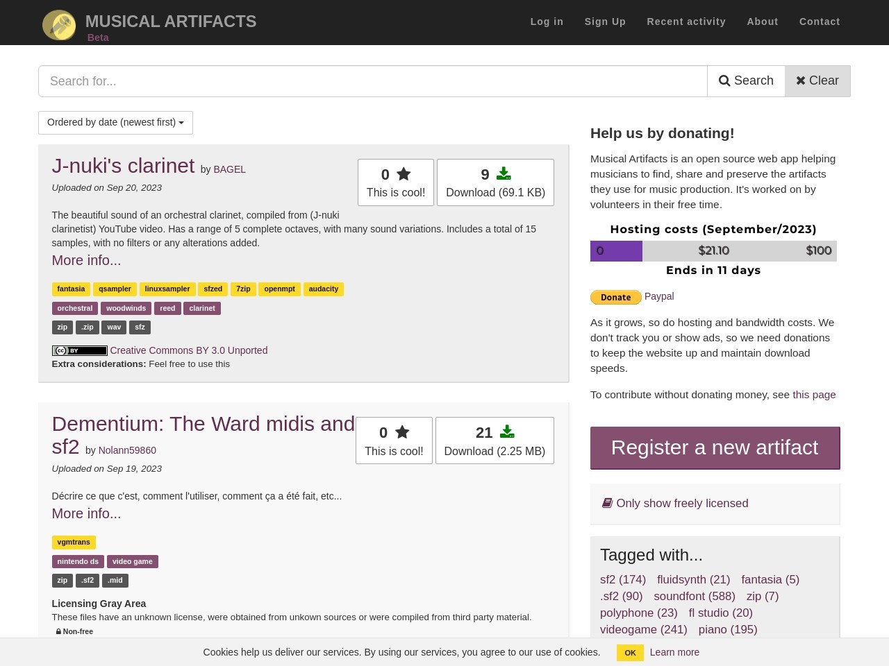Click the PayPal Donate button
Image resolution: width=889 pixels, height=666 pixels.
click(615, 298)
